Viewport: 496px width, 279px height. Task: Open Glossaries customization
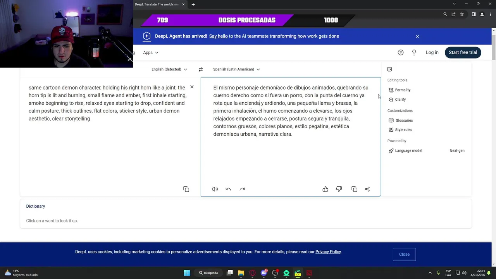pyautogui.click(x=400, y=121)
